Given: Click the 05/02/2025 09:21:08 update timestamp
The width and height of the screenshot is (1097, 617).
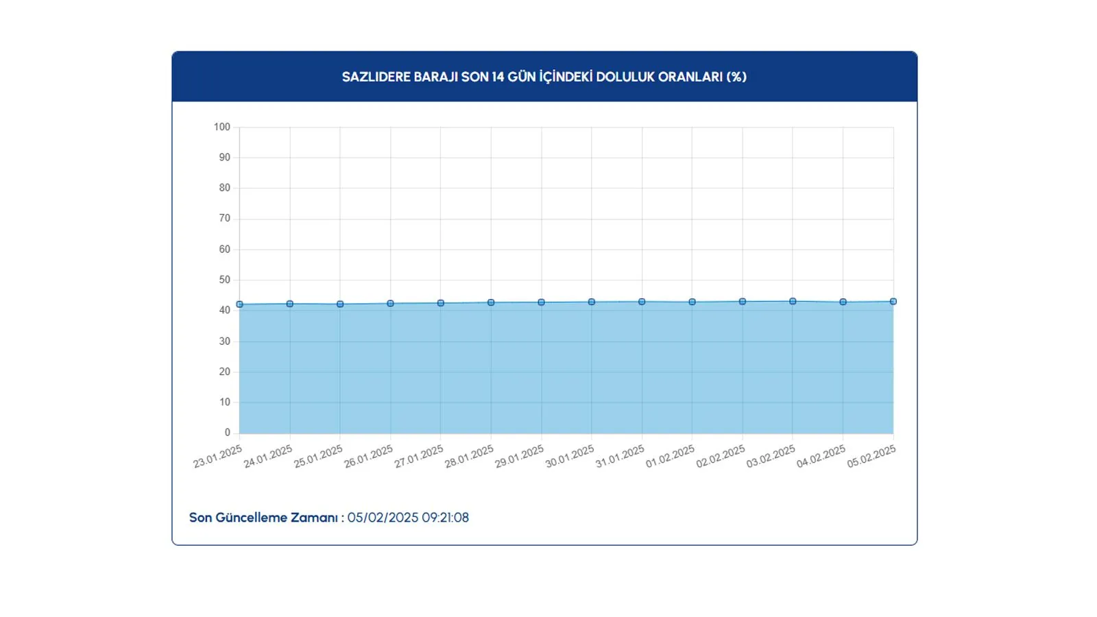Looking at the screenshot, I should [408, 518].
